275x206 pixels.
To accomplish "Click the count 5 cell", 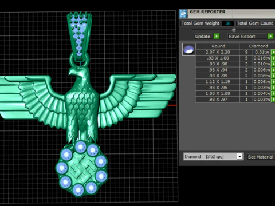I will 246,58.
